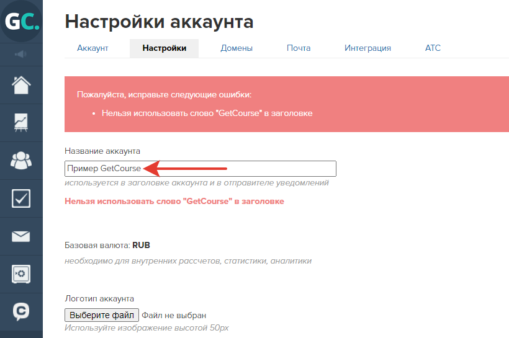Open the Почта tab
The image size is (509, 338).
[x=299, y=48]
